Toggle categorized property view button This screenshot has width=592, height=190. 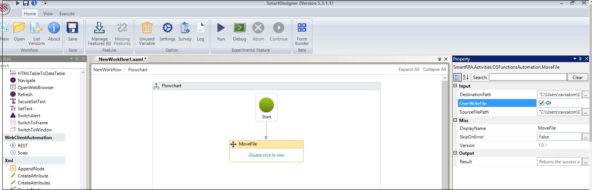click(x=458, y=77)
